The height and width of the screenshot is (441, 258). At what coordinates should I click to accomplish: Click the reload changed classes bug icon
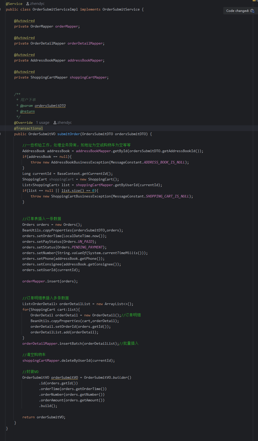point(252,11)
